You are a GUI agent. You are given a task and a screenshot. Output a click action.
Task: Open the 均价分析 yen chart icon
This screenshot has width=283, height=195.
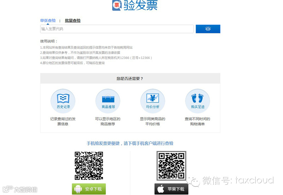pyautogui.click(x=153, y=101)
